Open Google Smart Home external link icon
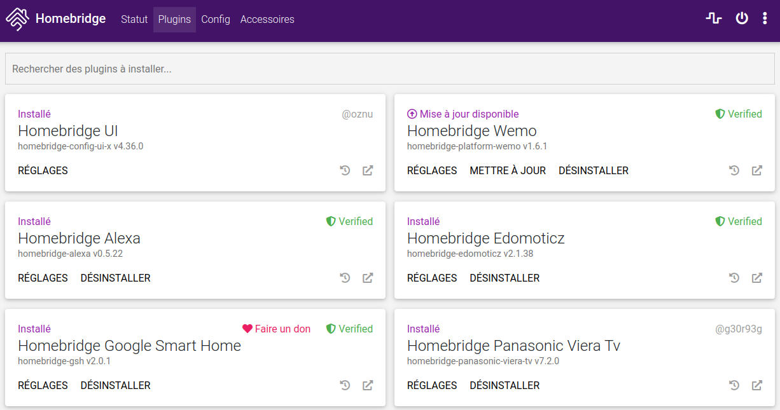 click(368, 385)
